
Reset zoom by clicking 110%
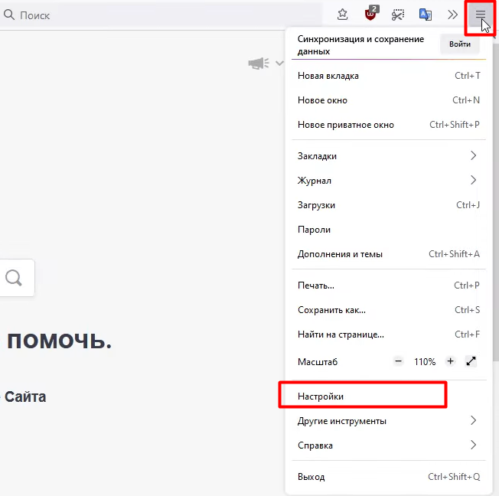point(425,361)
